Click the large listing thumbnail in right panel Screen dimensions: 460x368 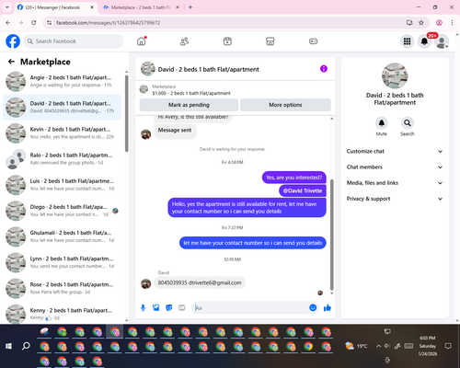[395, 75]
